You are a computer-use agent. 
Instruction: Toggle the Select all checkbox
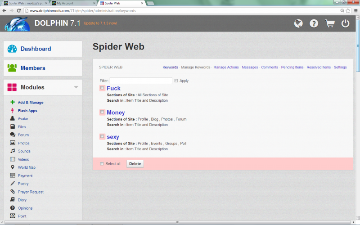(x=102, y=164)
